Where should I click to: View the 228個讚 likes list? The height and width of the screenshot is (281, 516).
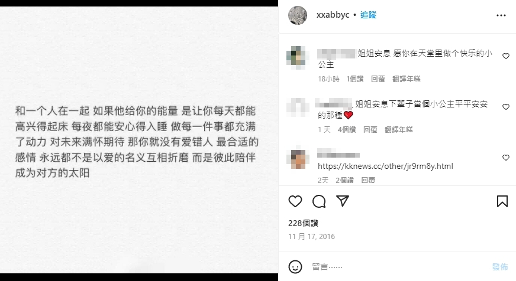[303, 223]
